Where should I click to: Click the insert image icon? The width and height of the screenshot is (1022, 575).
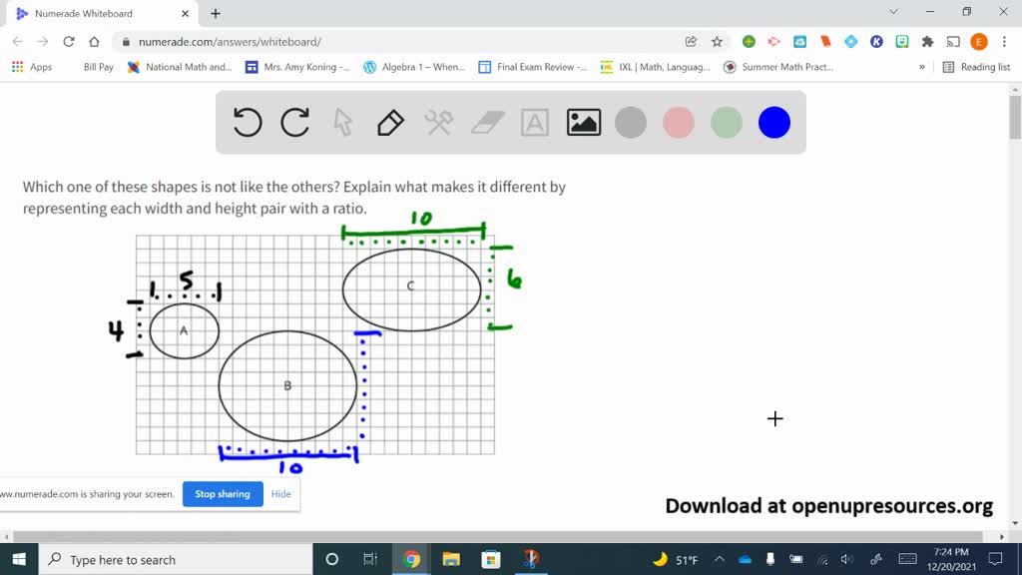(x=583, y=122)
